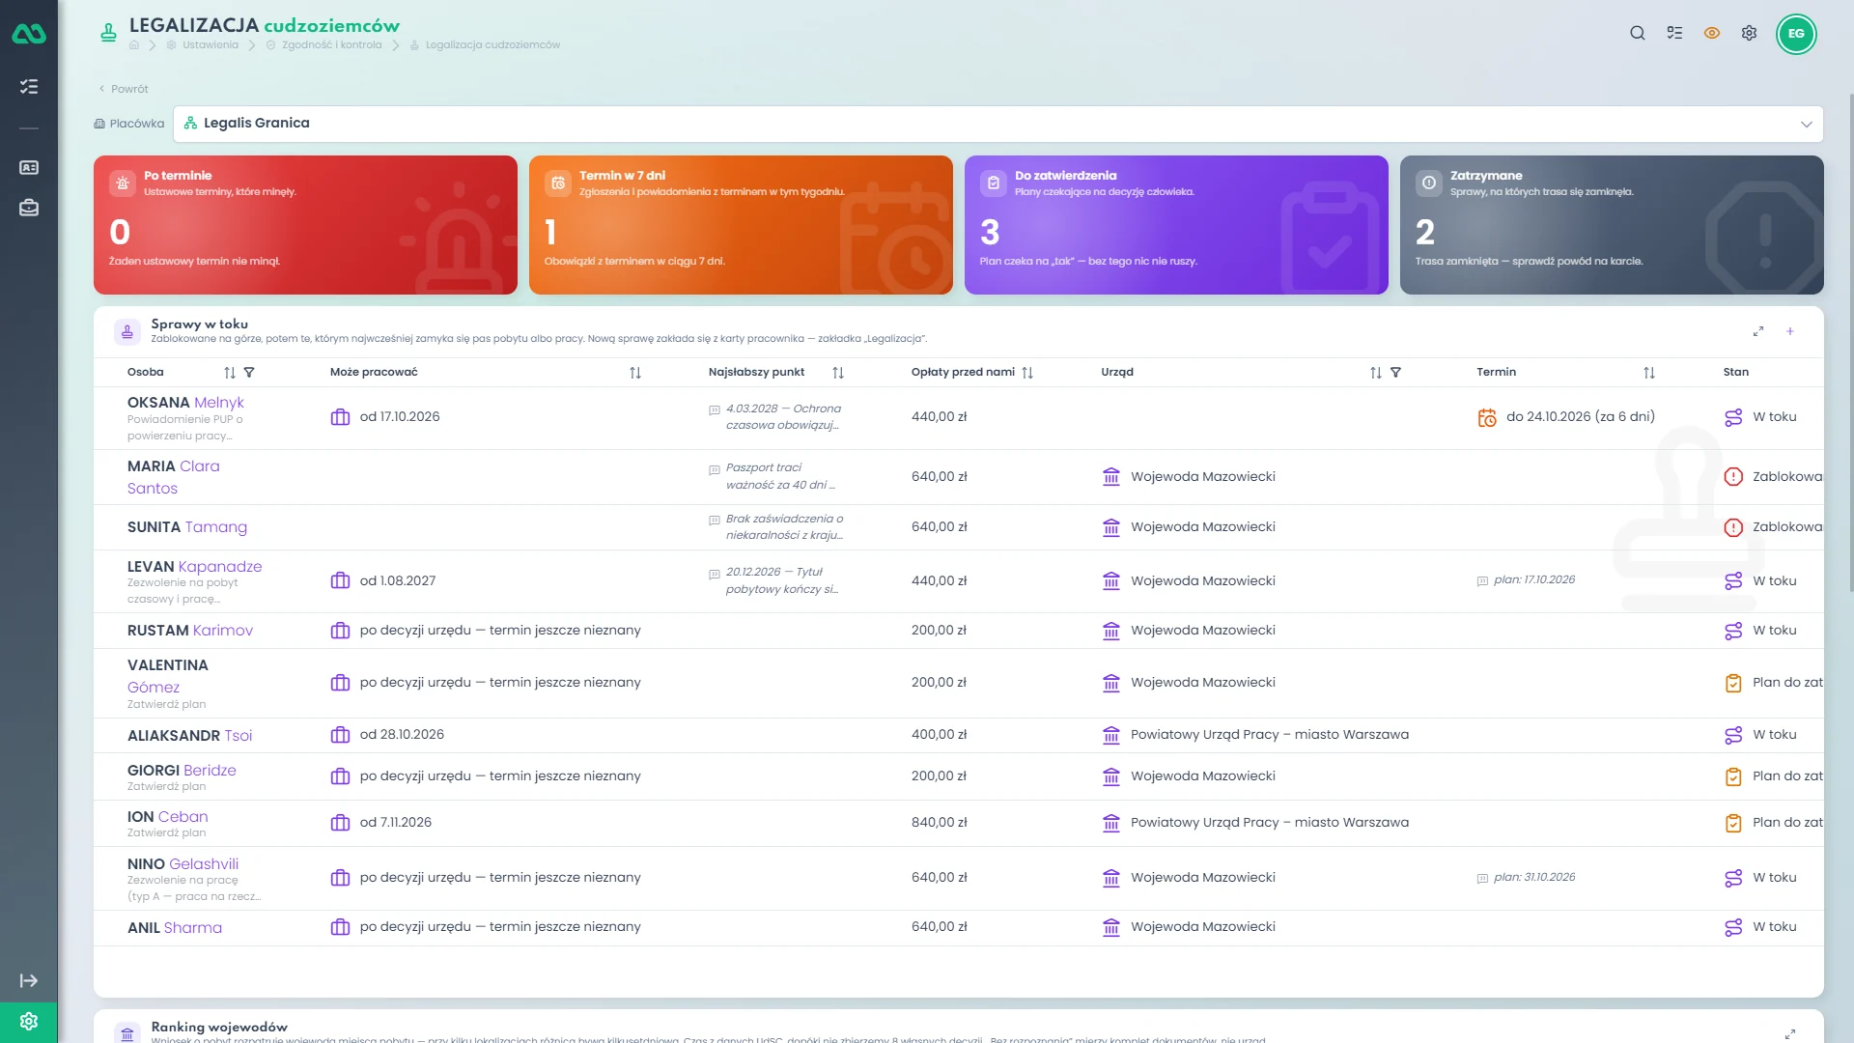
Task: Click Powiatowy Urząd Pracy for ALIAKSANDR Tsoi
Action: 1269,735
